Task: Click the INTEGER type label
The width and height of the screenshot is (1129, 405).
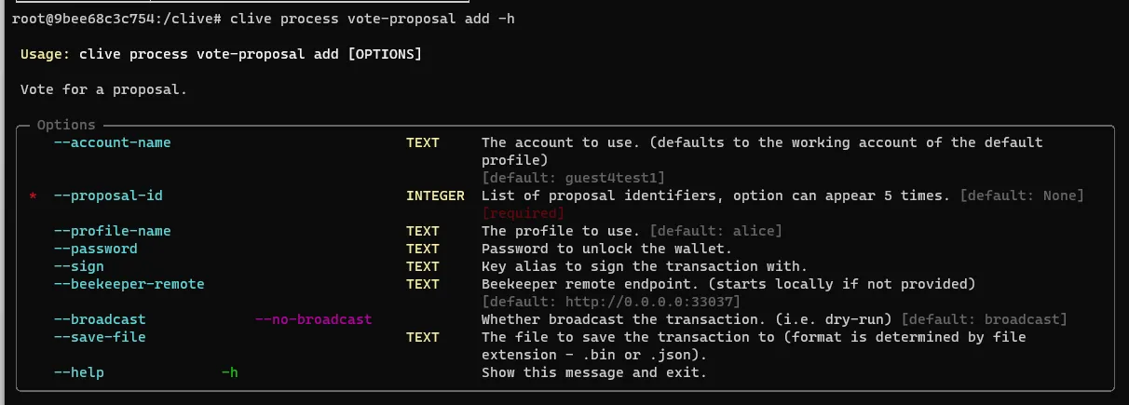Action: [435, 196]
